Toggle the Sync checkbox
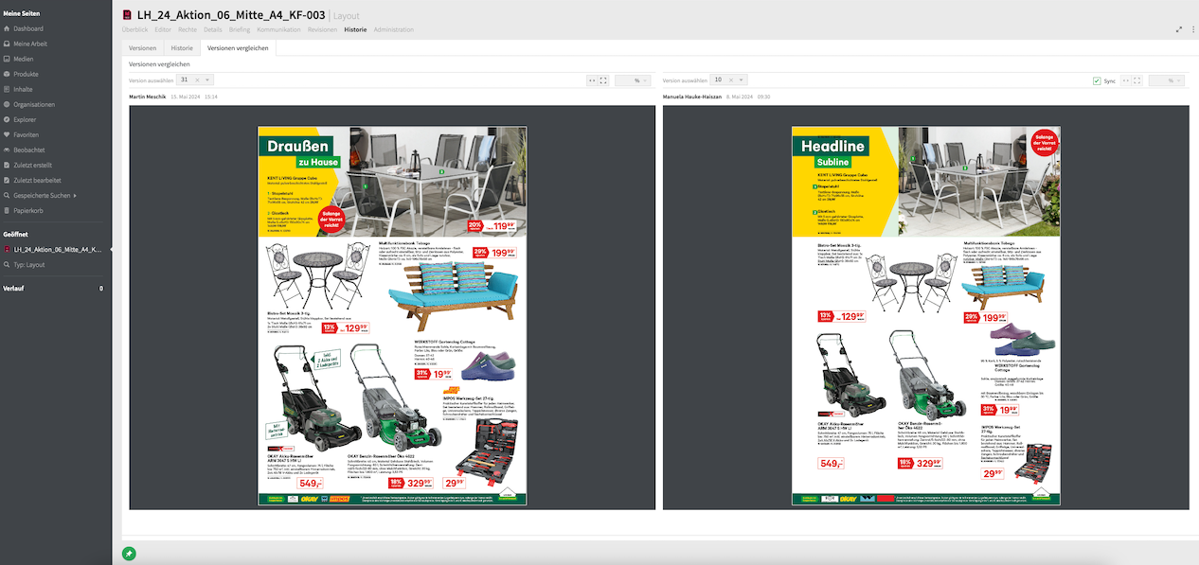 [1097, 80]
